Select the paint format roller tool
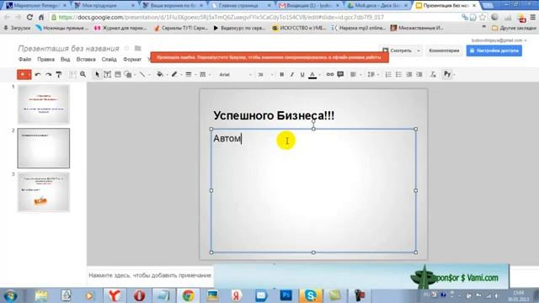539x303 pixels. tap(59, 74)
